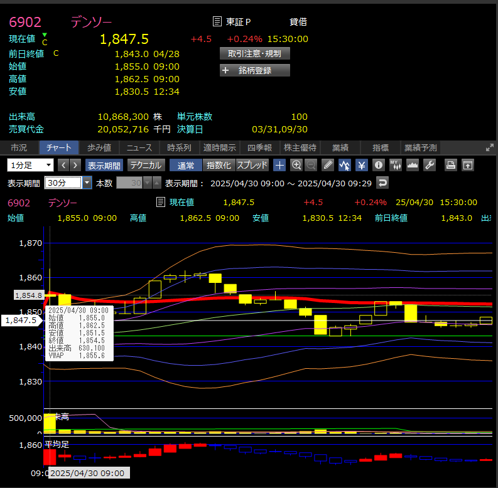Switch to the 業績 tab
This screenshot has height=488, width=498.
pyautogui.click(x=340, y=147)
